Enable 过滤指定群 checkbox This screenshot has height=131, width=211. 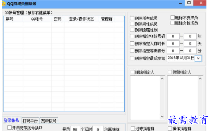(133, 129)
